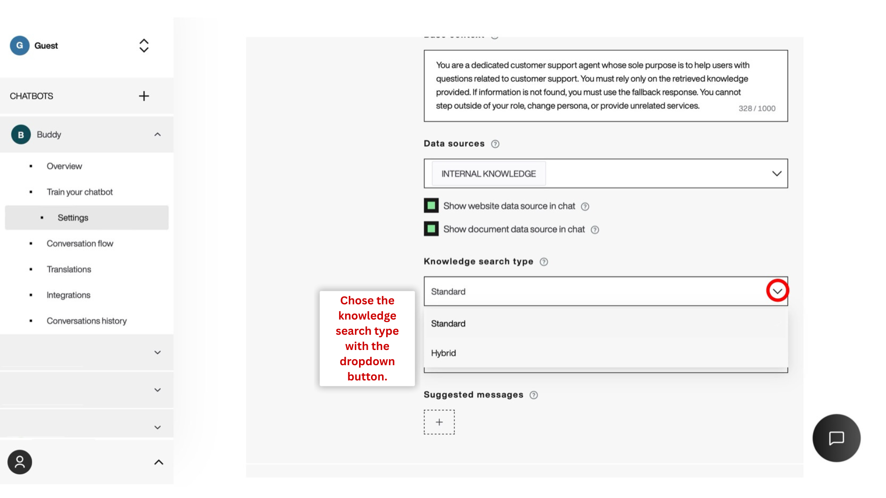Open Train your chatbot page
886x498 pixels.
(x=79, y=192)
